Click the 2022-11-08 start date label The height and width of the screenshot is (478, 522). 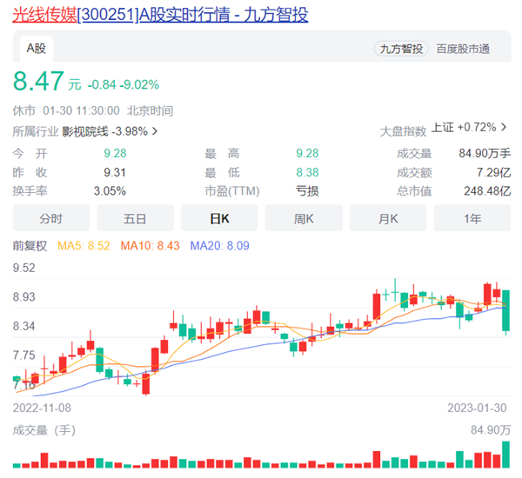[43, 407]
